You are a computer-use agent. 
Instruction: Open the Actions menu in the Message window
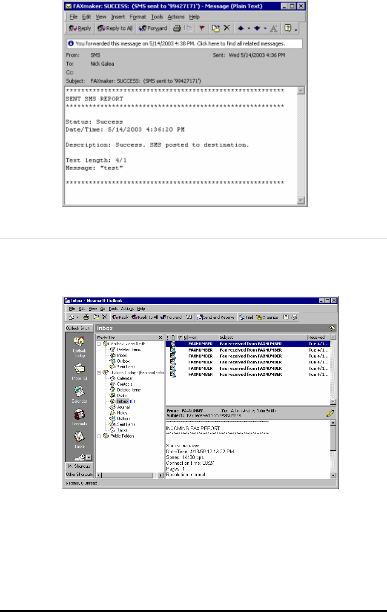click(176, 17)
